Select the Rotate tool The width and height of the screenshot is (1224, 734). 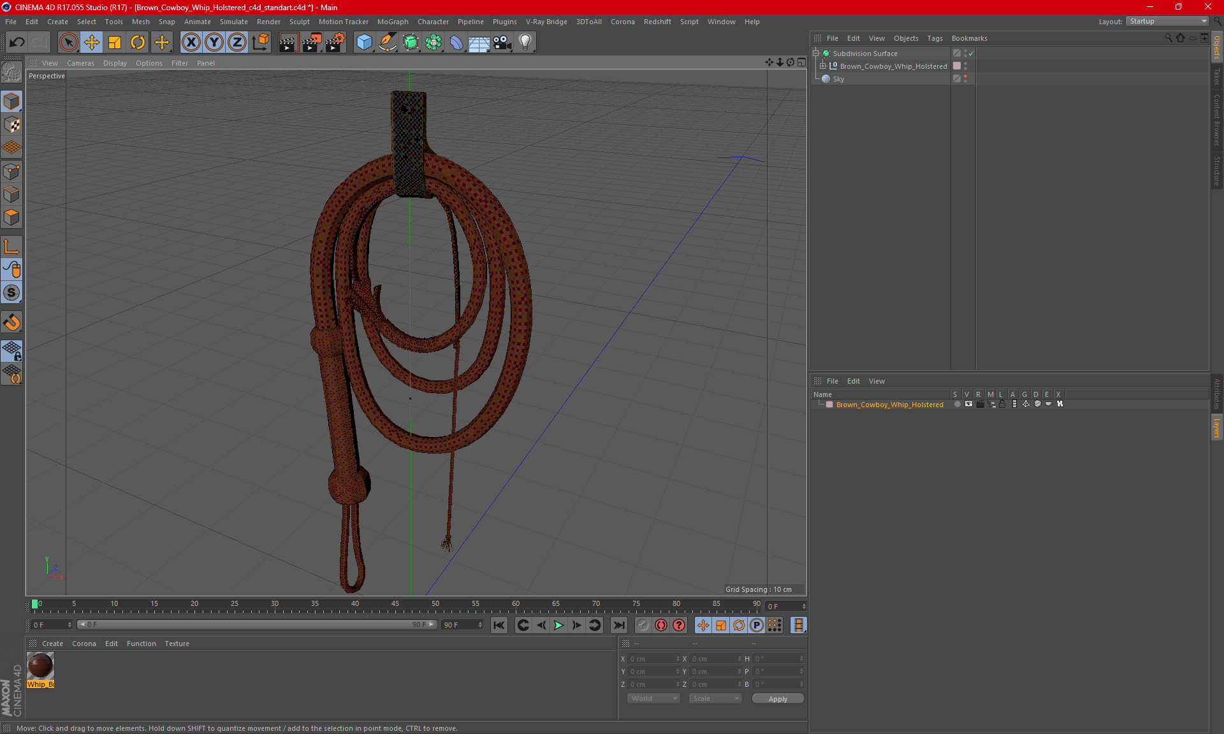138,43
